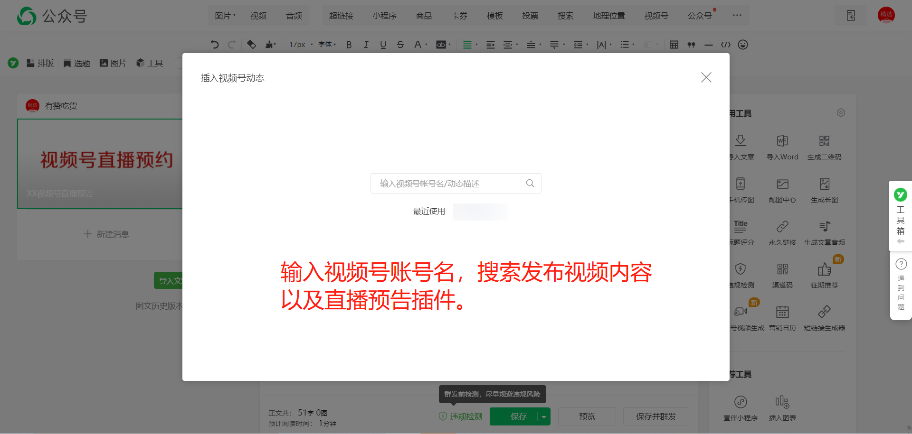The height and width of the screenshot is (434, 912).
Task: Collapse the 工具箱 side panel arrow
Action: 901,241
